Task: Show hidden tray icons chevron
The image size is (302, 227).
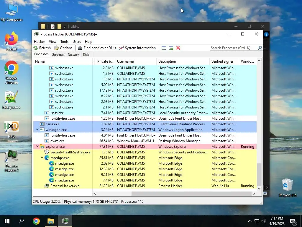Action: pos(250,221)
